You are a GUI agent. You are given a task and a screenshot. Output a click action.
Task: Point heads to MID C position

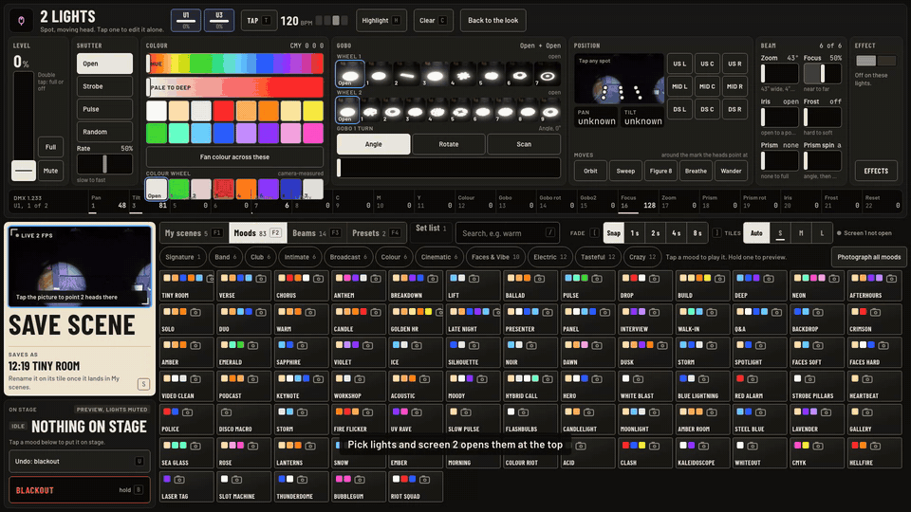707,86
